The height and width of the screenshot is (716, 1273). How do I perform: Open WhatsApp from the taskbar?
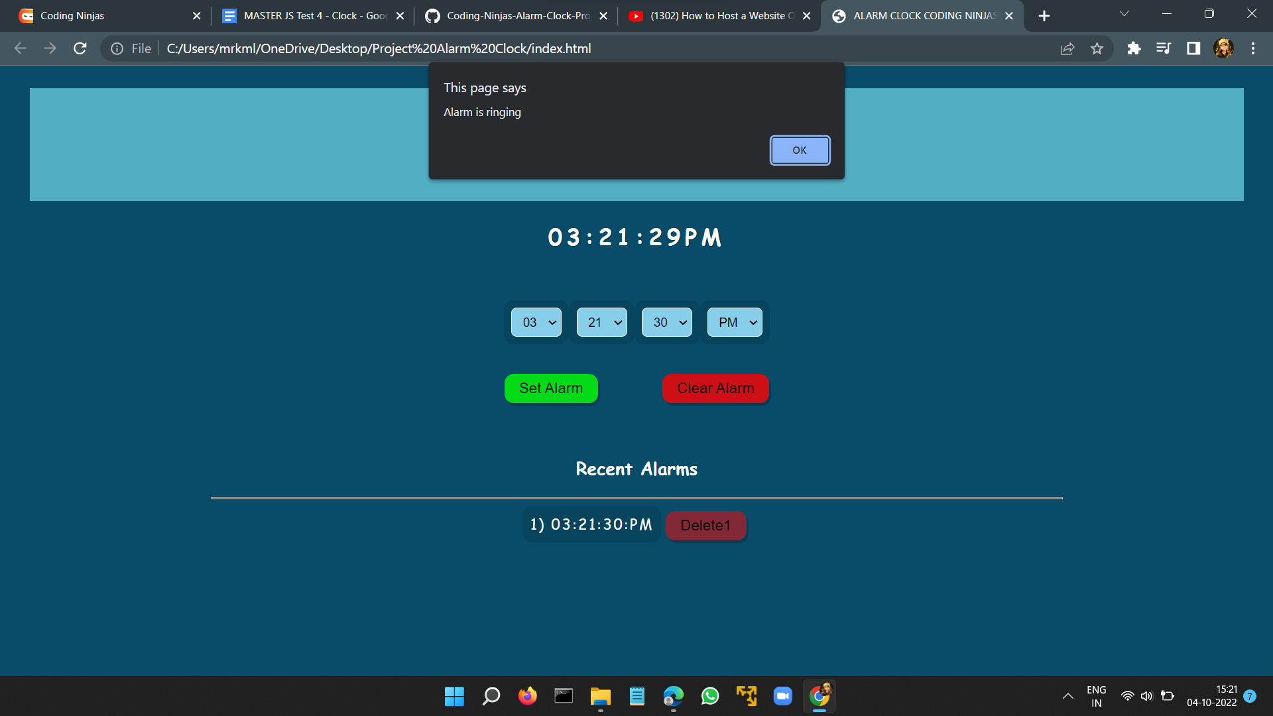click(x=709, y=696)
